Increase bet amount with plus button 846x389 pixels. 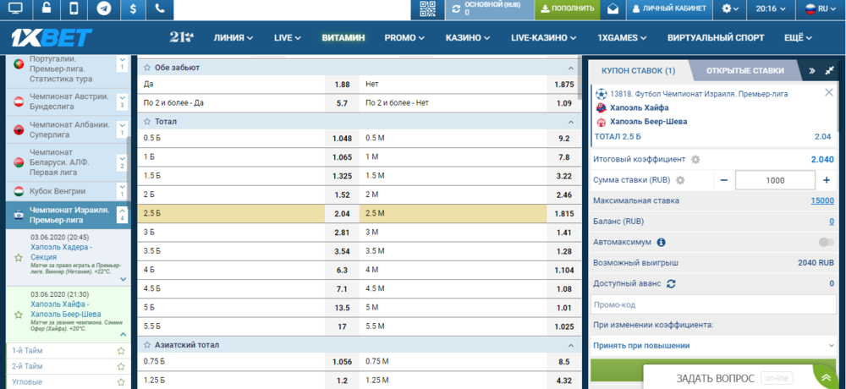click(826, 180)
